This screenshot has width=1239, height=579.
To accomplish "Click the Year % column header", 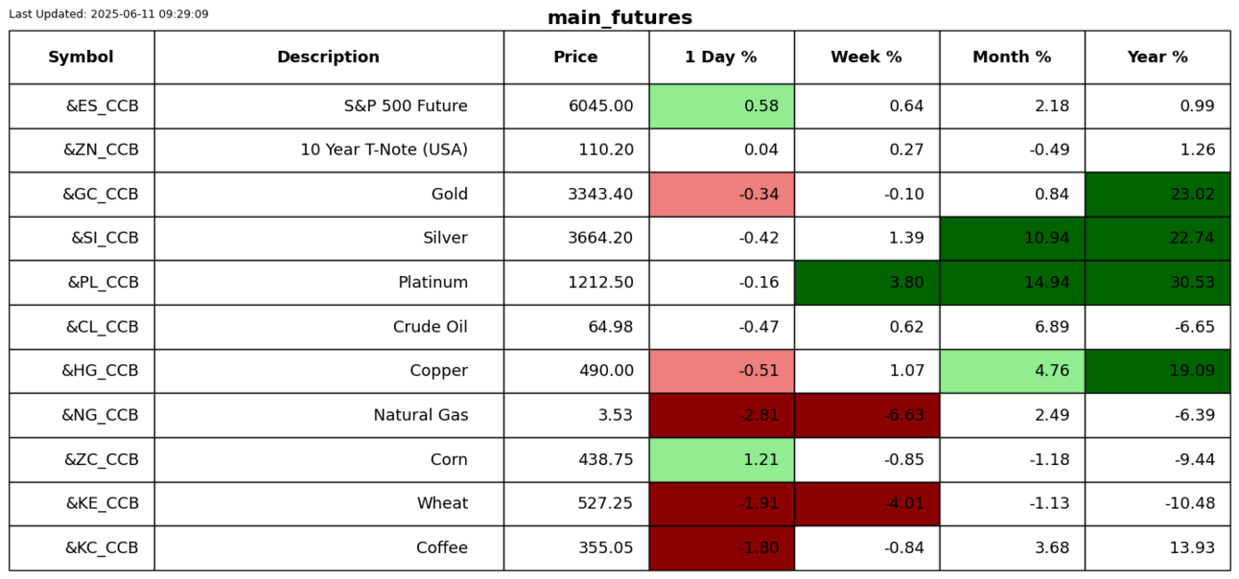I will (1157, 58).
